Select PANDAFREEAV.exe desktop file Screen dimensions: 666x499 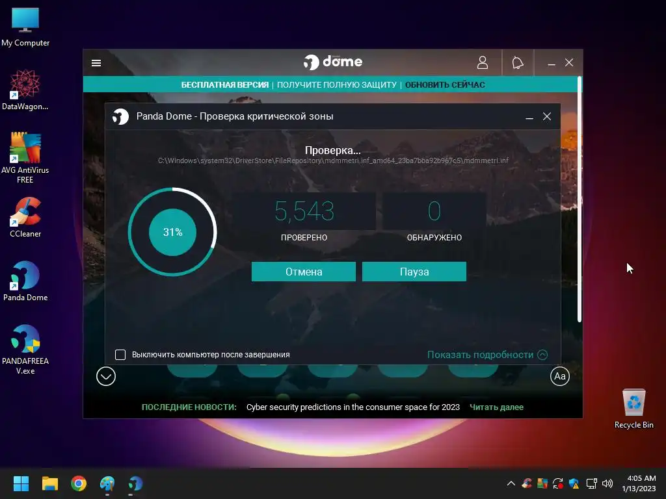[x=25, y=350]
